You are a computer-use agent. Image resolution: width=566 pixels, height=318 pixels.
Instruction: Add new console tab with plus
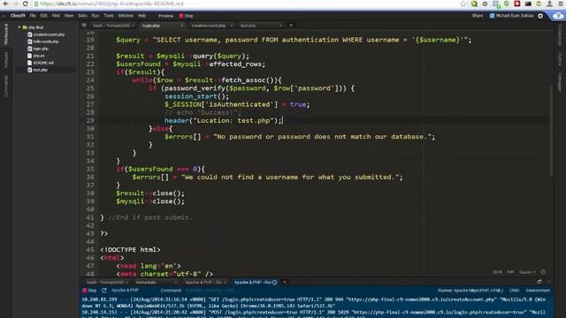(285, 282)
